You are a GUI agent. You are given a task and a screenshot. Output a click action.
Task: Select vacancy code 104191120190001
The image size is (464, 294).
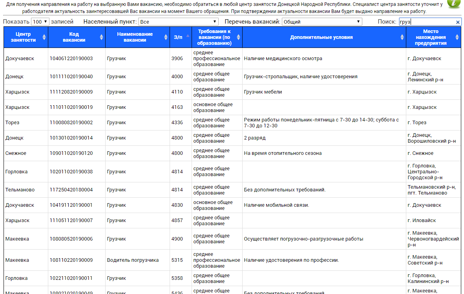click(71, 205)
